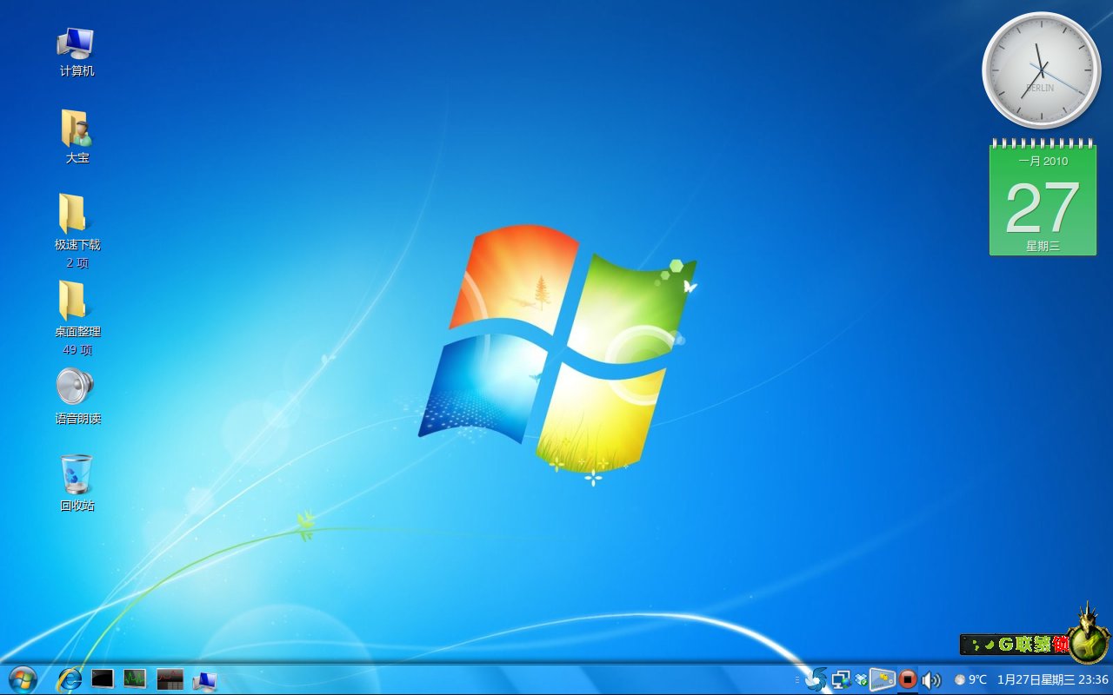Click the weather picture tray icon
1113x695 pixels.
click(883, 679)
